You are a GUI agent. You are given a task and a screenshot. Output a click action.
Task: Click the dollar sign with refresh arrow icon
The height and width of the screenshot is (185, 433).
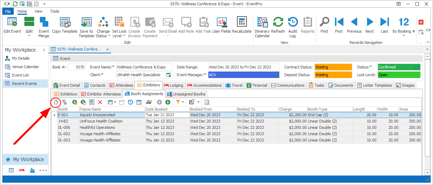83,102
